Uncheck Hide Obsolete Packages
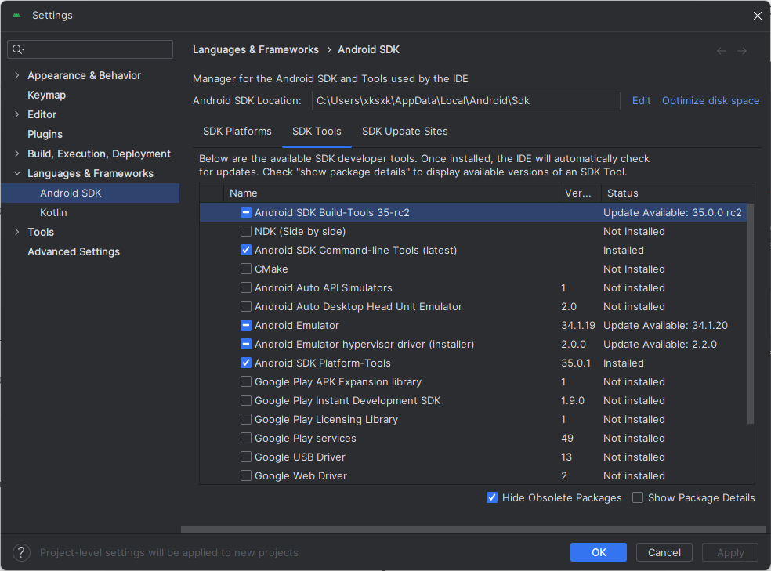This screenshot has height=571, width=771. coord(492,497)
